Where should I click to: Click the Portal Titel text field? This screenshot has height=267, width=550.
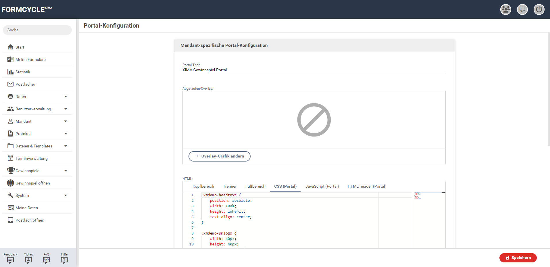(314, 70)
